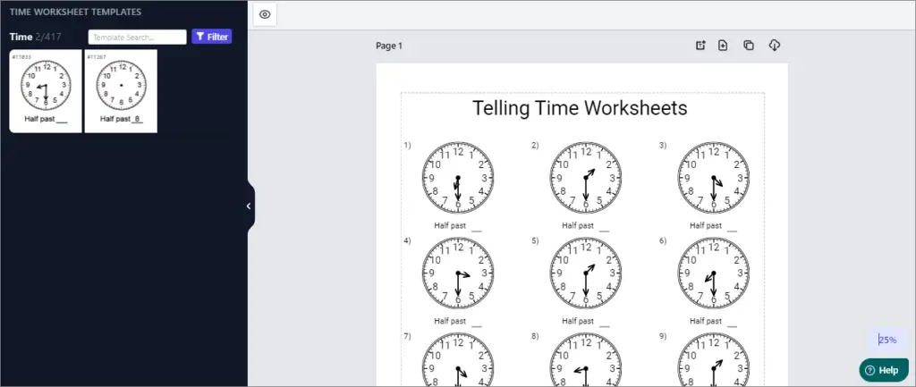
Task: Click the clock in problem 9
Action: click(x=713, y=359)
